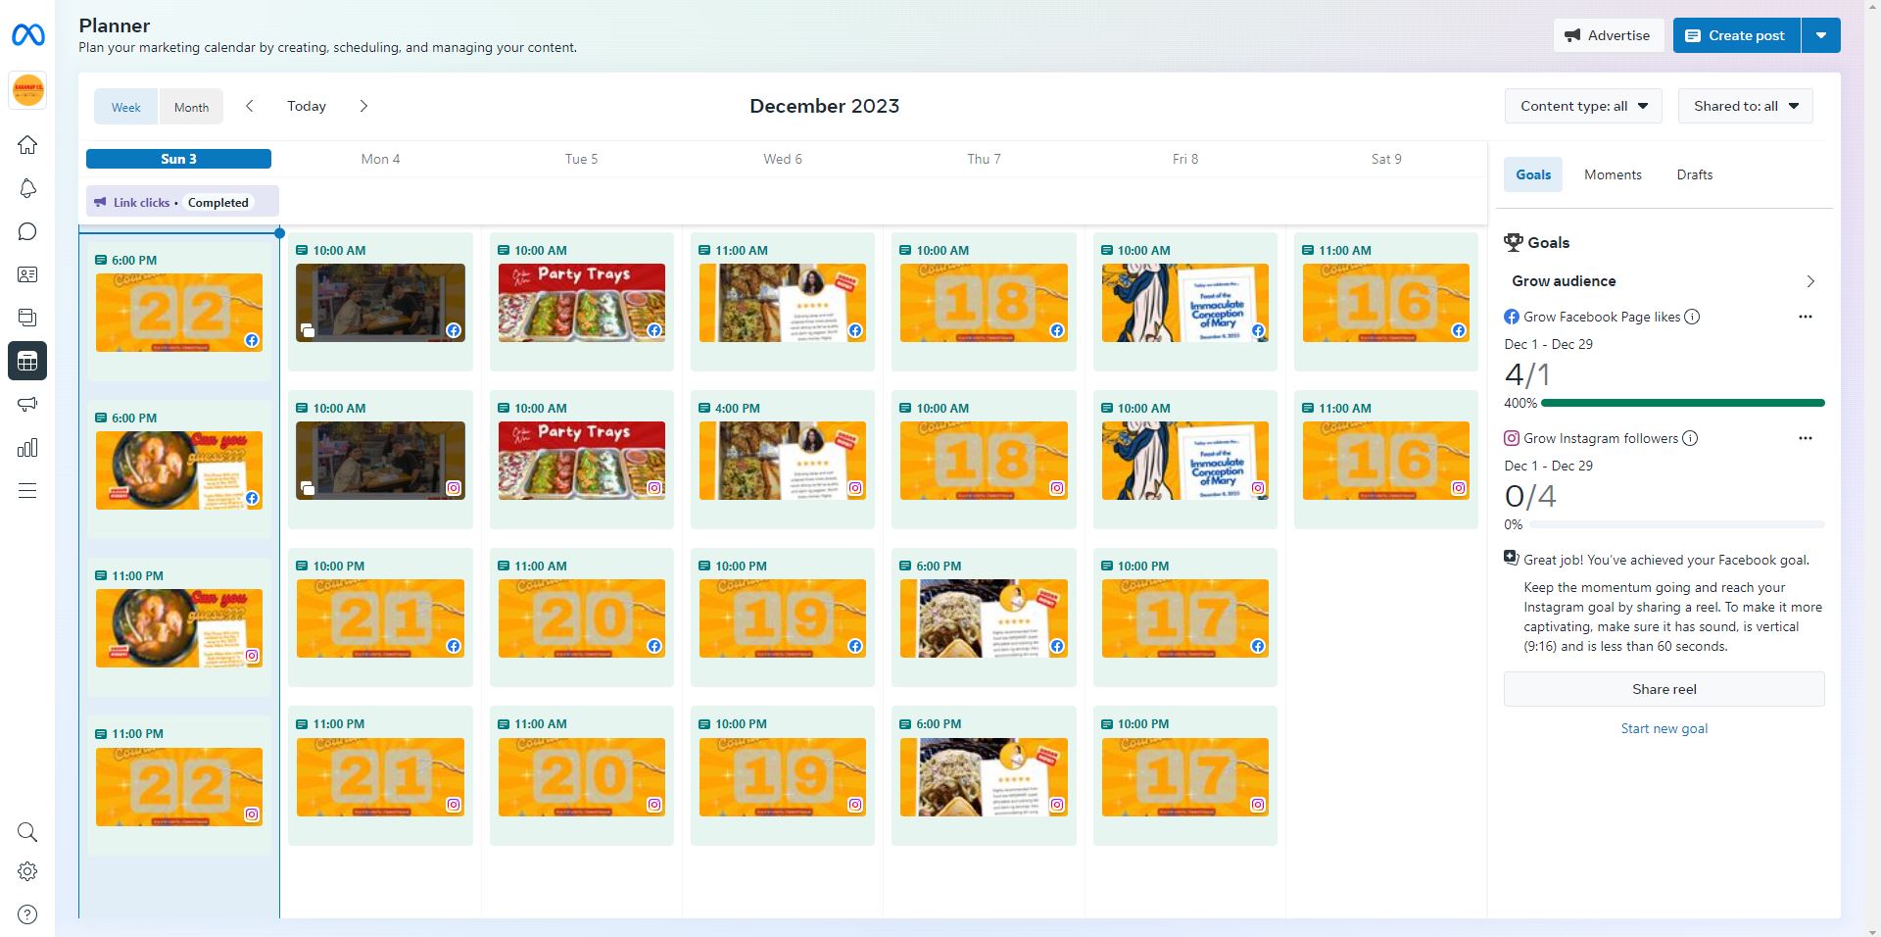Open the contact card icon in sidebar

(x=27, y=274)
